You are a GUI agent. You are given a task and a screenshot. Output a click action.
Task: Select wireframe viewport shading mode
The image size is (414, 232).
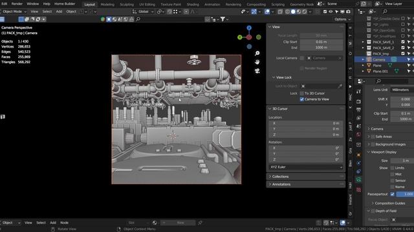coord(287,12)
